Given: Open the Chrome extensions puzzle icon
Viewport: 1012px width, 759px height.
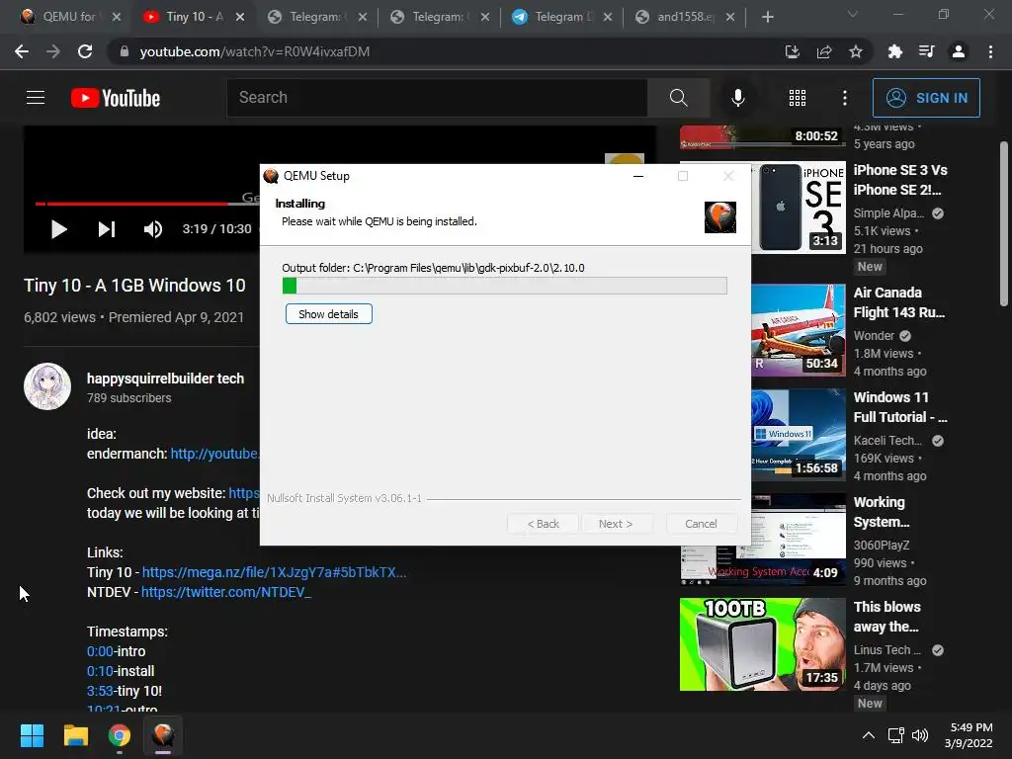Looking at the screenshot, I should 895,51.
